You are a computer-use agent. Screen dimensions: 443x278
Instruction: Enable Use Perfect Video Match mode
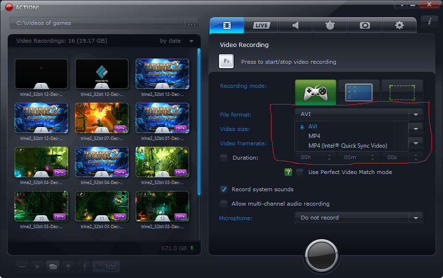pos(299,172)
